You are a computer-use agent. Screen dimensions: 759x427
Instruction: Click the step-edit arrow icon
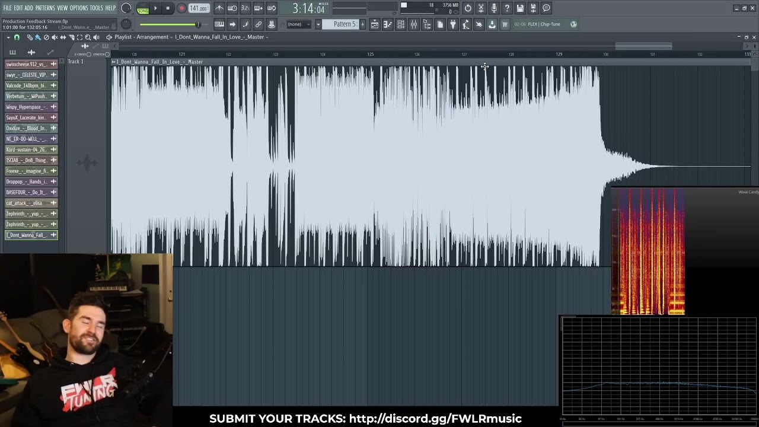232,24
